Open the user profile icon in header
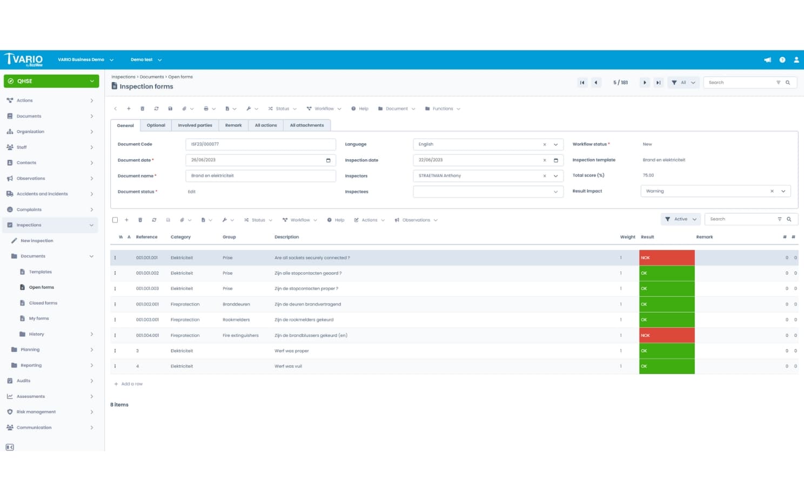Screen dimensions: 804x501 pos(796,60)
